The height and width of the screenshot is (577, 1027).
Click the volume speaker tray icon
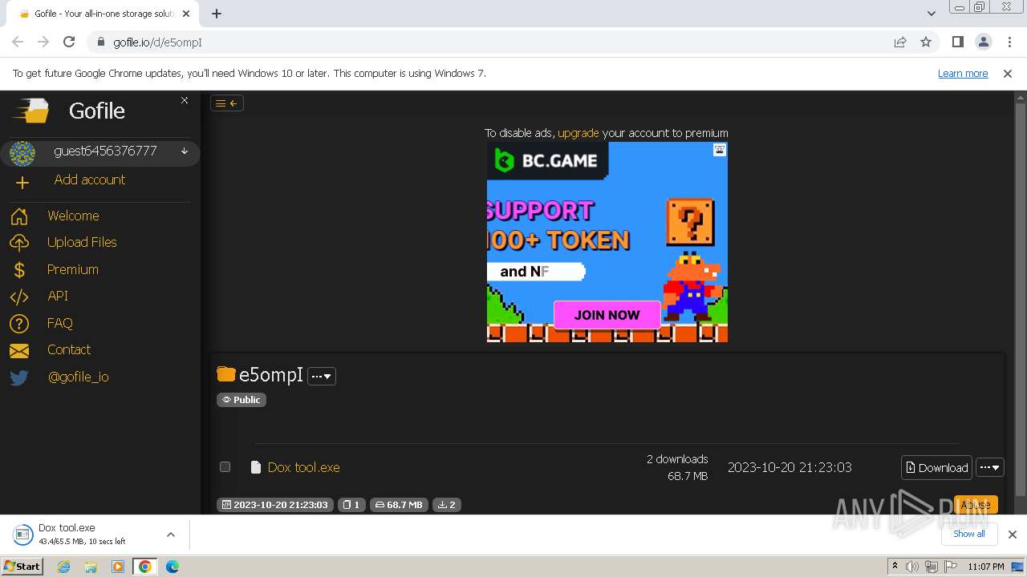pos(911,567)
